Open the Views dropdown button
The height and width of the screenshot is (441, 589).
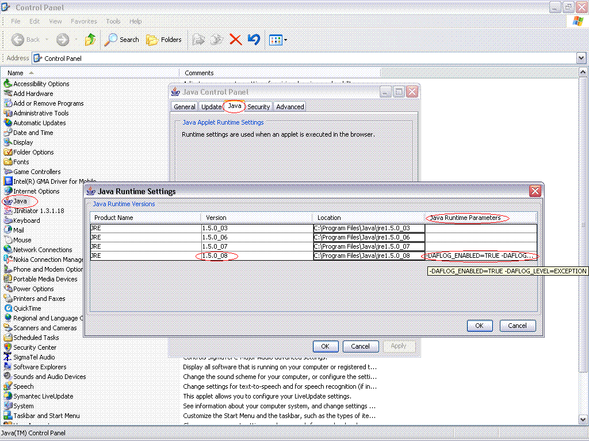pyautogui.click(x=278, y=40)
